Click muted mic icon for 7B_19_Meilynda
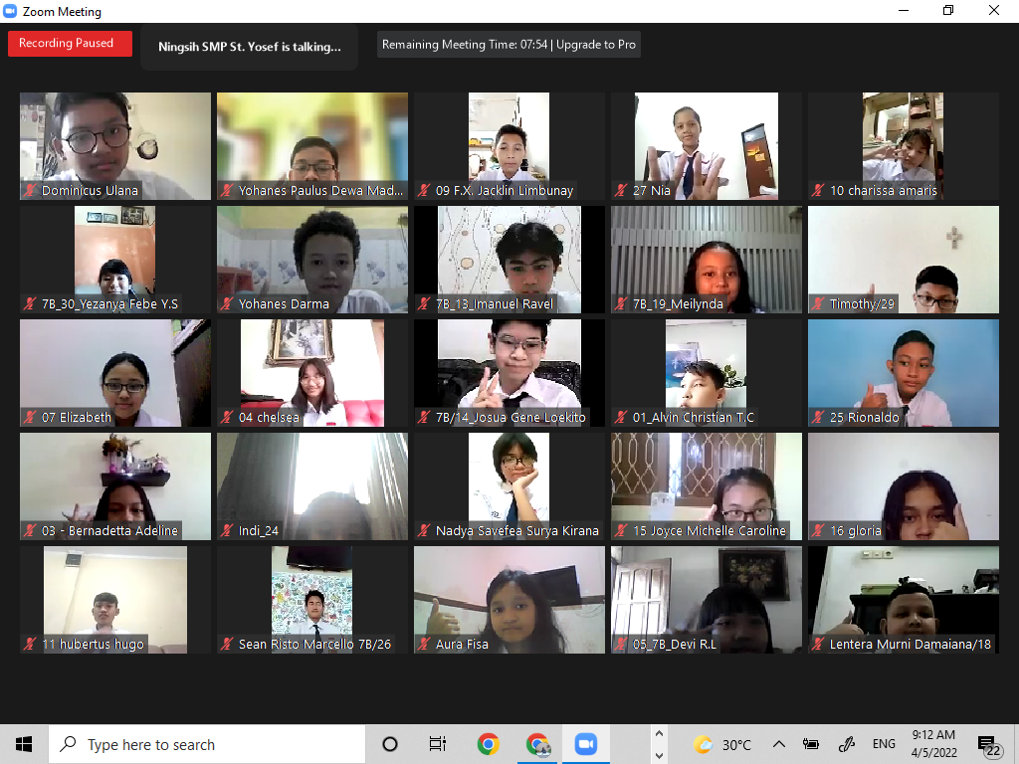 621,303
